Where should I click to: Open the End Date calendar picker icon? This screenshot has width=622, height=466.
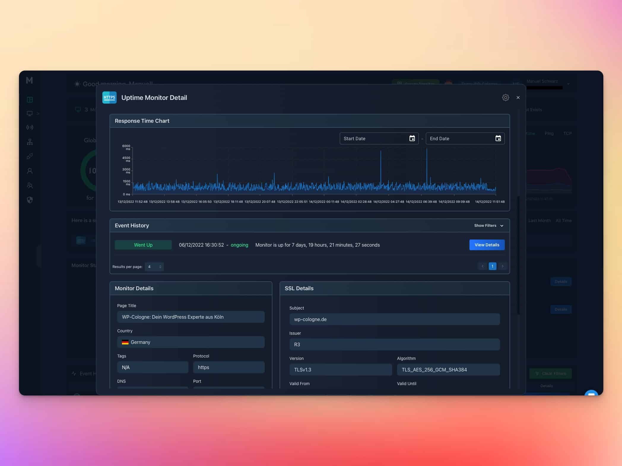click(498, 138)
